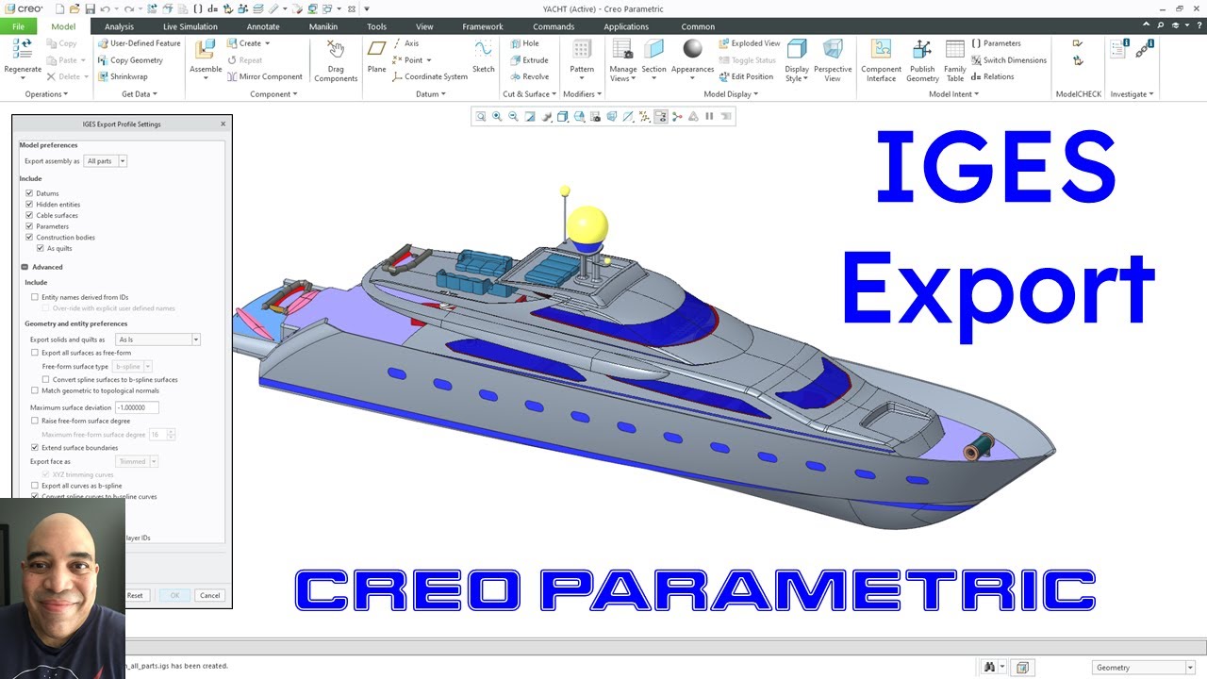Switch to the Framework tab
The image size is (1207, 679).
click(483, 26)
